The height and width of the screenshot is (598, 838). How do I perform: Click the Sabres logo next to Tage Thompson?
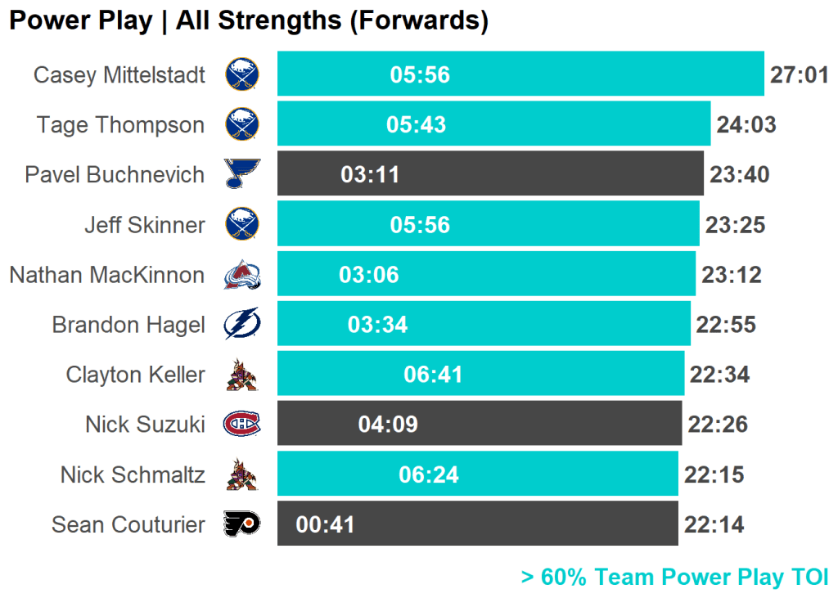click(x=242, y=124)
